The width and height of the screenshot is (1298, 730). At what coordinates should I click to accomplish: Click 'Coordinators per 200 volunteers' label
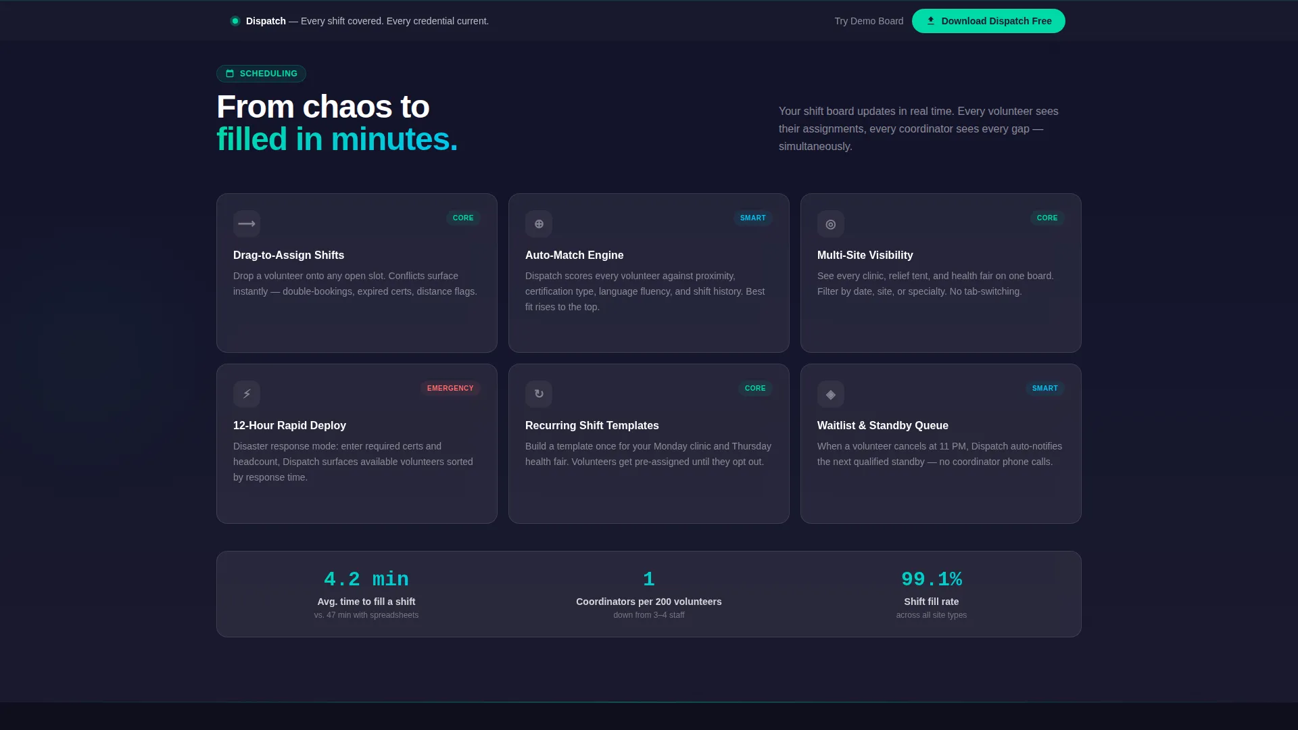pyautogui.click(x=649, y=602)
